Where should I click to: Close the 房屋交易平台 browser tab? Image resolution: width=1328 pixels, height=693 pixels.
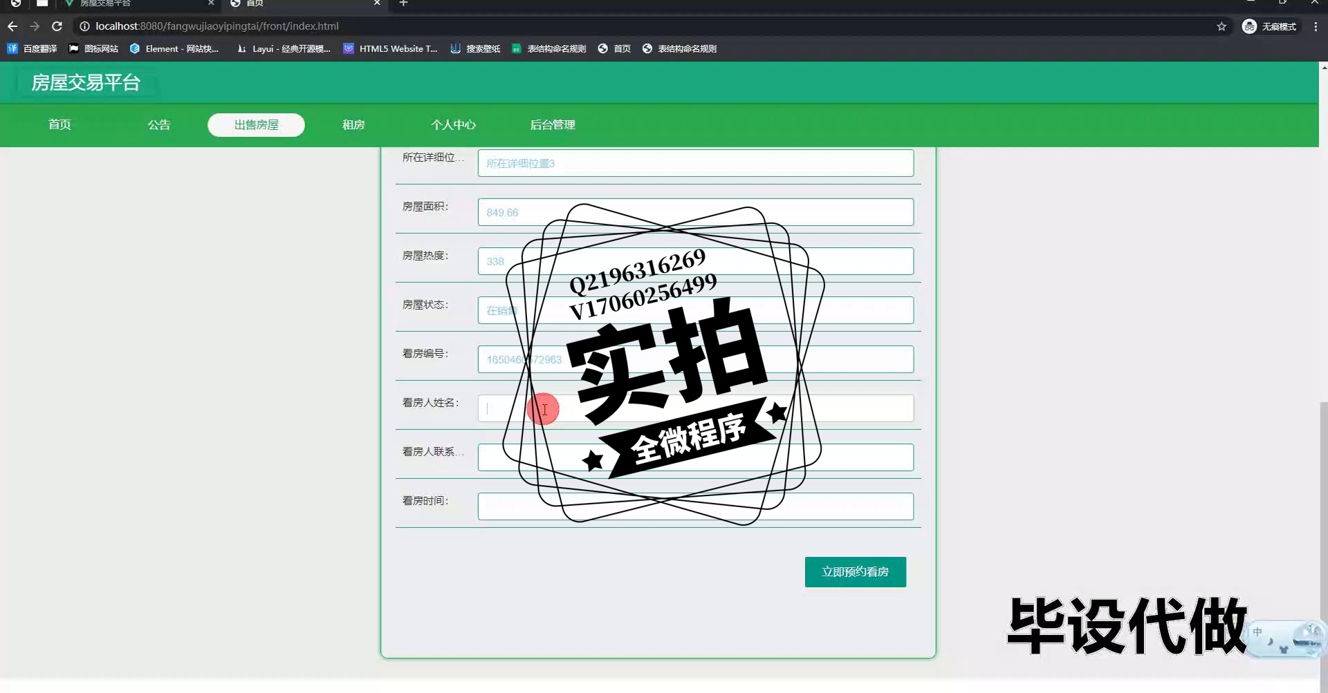coord(211,3)
